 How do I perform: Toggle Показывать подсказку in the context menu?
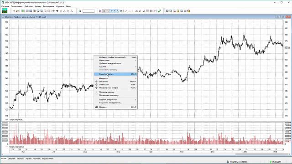point(116,95)
